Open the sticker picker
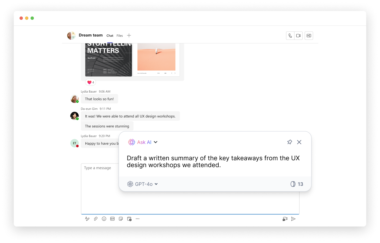Viewport: 380px width, 243px height. (x=121, y=219)
